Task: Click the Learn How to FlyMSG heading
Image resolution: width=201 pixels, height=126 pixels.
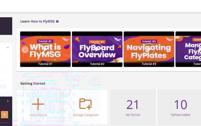Action: coord(37,21)
